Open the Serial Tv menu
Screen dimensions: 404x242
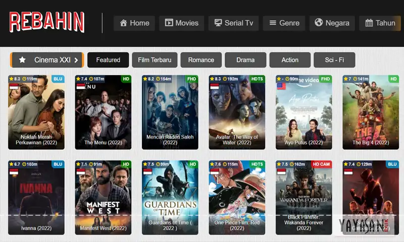234,23
